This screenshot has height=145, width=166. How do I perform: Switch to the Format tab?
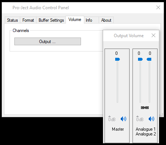(x=28, y=20)
